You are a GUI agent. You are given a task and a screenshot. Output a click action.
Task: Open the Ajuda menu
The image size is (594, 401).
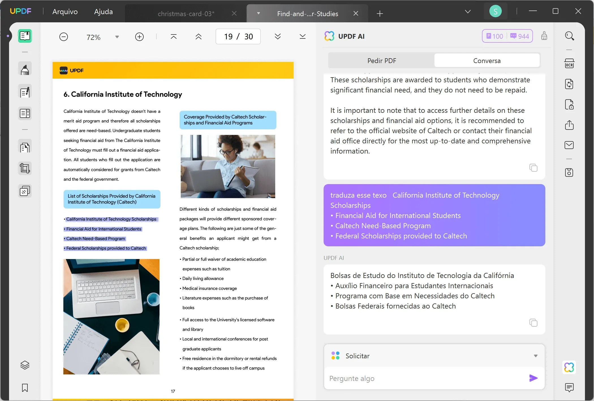pyautogui.click(x=104, y=12)
